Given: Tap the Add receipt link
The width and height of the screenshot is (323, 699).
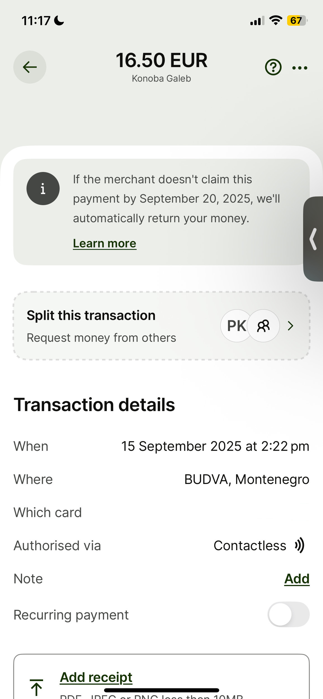Looking at the screenshot, I should click(x=96, y=677).
